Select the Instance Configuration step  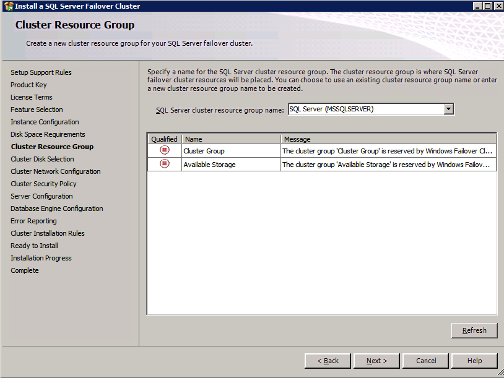(x=45, y=122)
